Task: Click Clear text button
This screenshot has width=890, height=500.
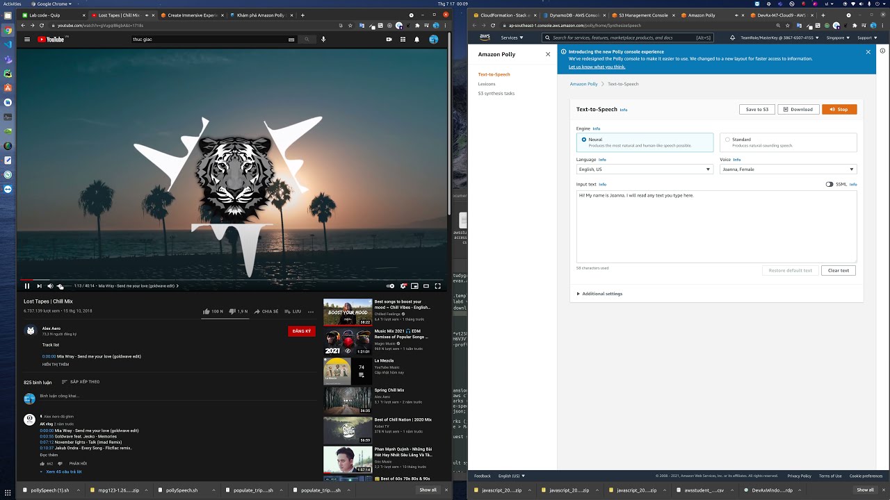Action: point(839,270)
